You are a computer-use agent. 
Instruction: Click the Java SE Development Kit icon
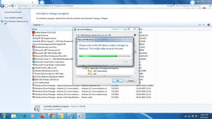33,44
